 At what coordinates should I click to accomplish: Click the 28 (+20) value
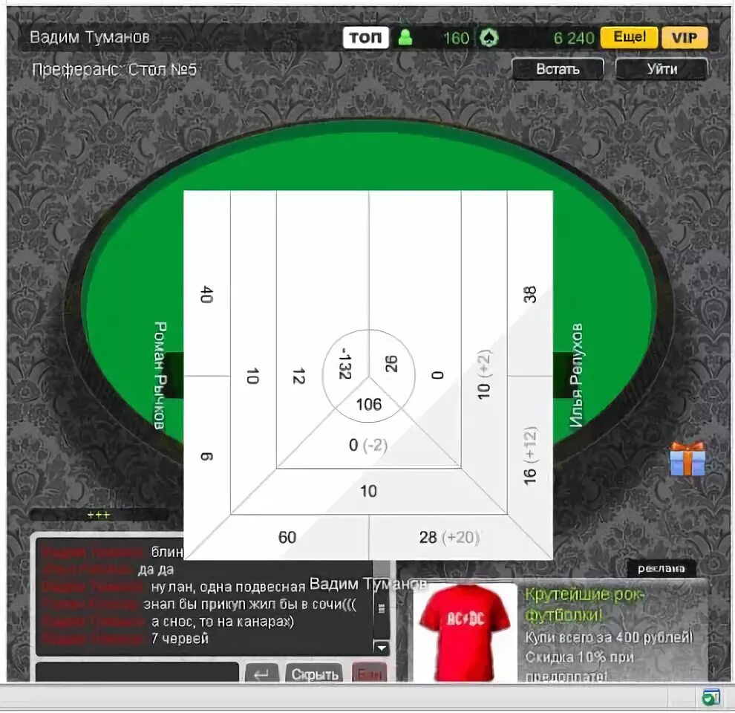tap(449, 537)
